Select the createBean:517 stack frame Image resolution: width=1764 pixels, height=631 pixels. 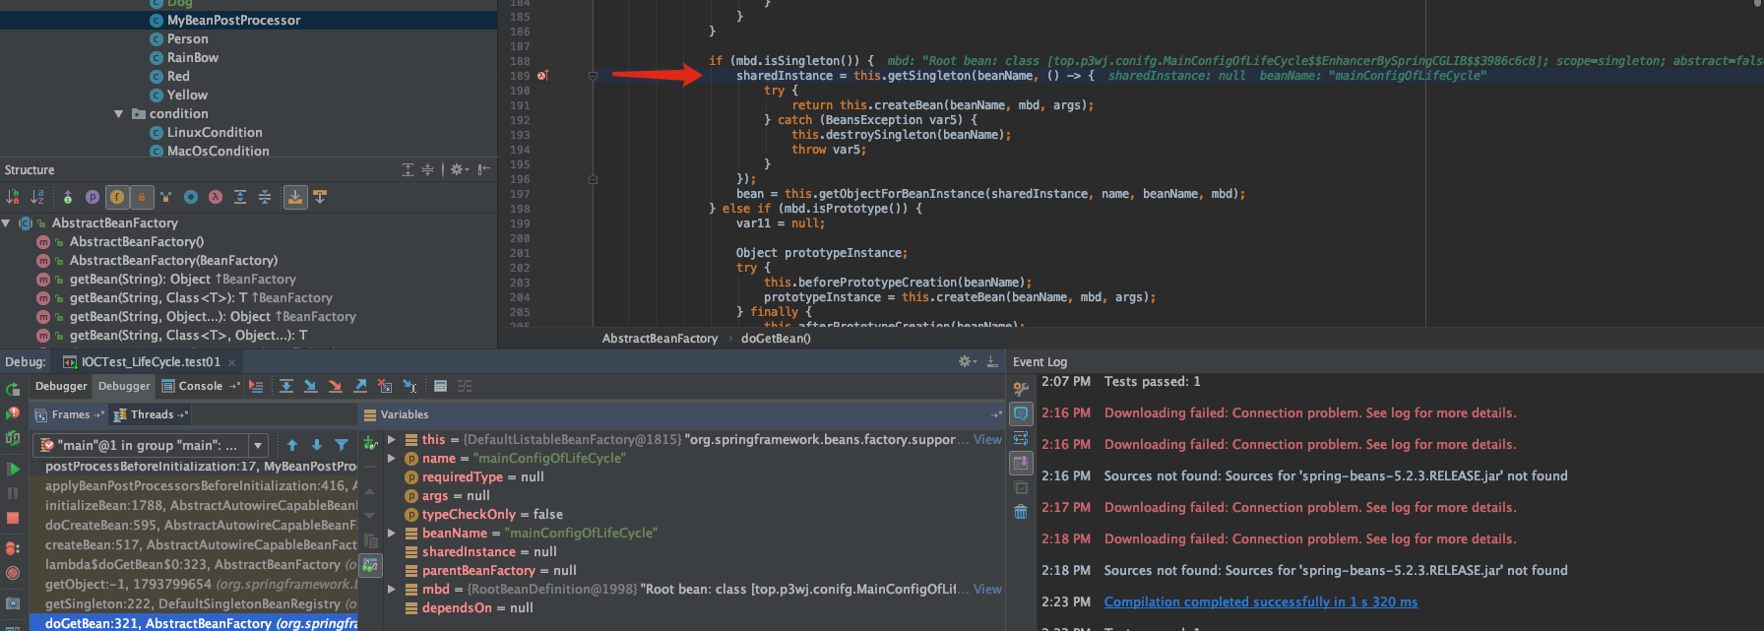tap(193, 544)
